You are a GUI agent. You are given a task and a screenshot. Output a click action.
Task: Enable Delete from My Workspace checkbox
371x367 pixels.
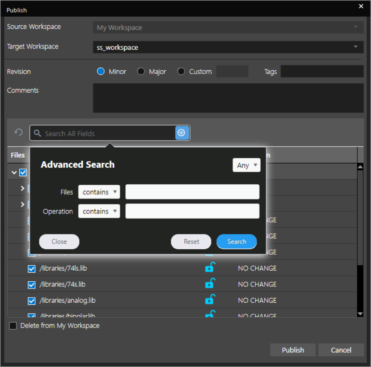click(13, 326)
